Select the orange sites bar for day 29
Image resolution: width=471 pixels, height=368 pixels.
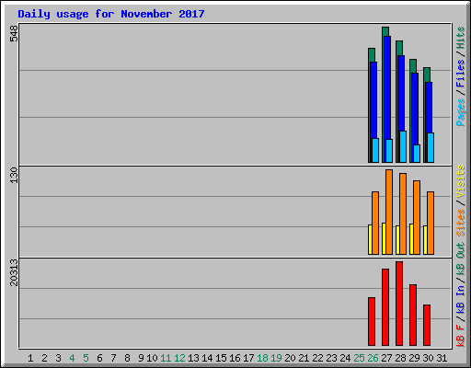click(x=417, y=217)
